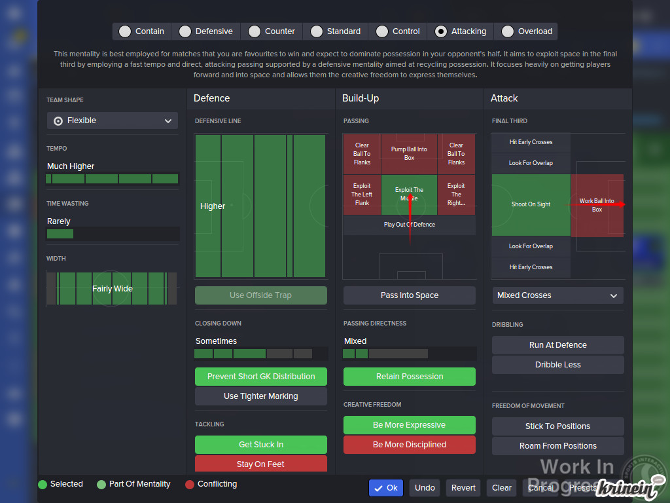Adjust the Tempo slider bar
670x503 pixels.
point(112,179)
